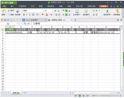Viewport: 124px width, 98px height.
Task: Open the font name dropdown (宋体)
Action: (44, 11)
